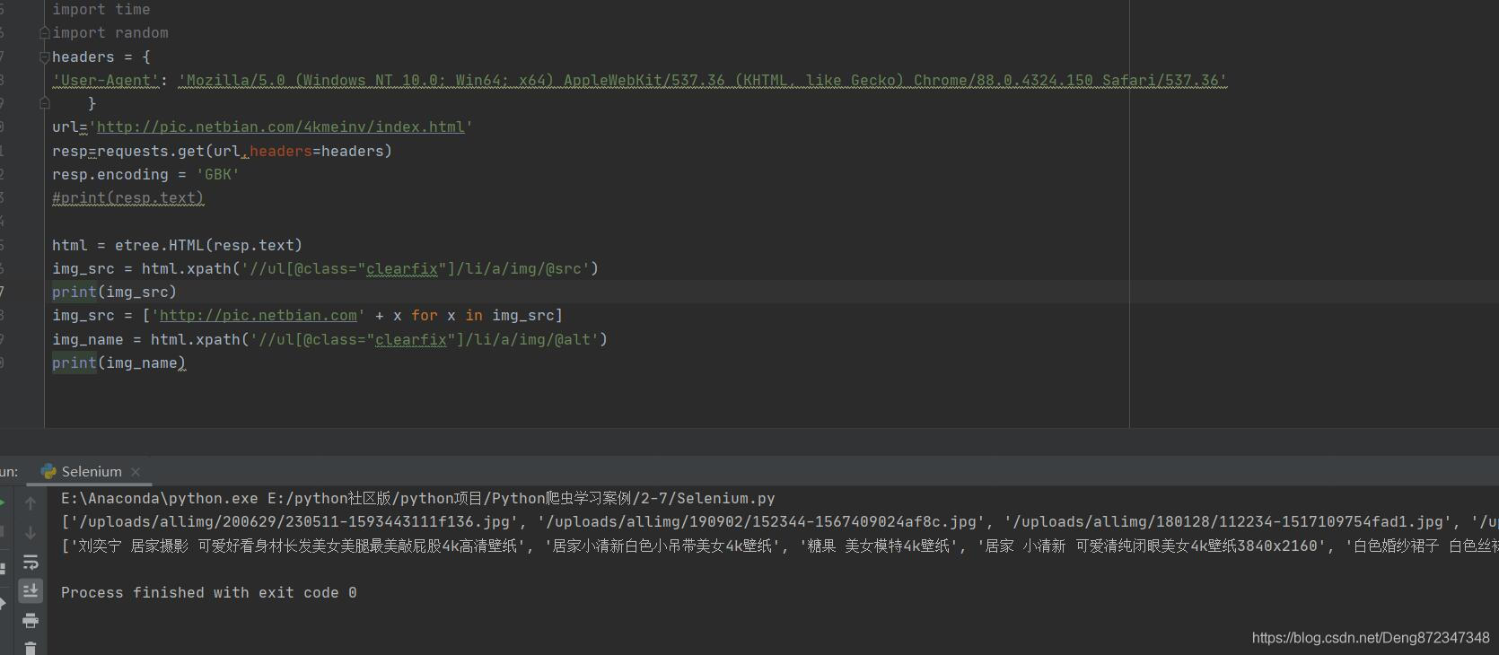The width and height of the screenshot is (1499, 655).
Task: Click the Down the stack trace arrow
Action: [31, 533]
